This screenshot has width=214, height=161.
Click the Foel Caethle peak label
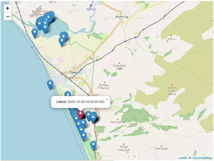(118, 122)
